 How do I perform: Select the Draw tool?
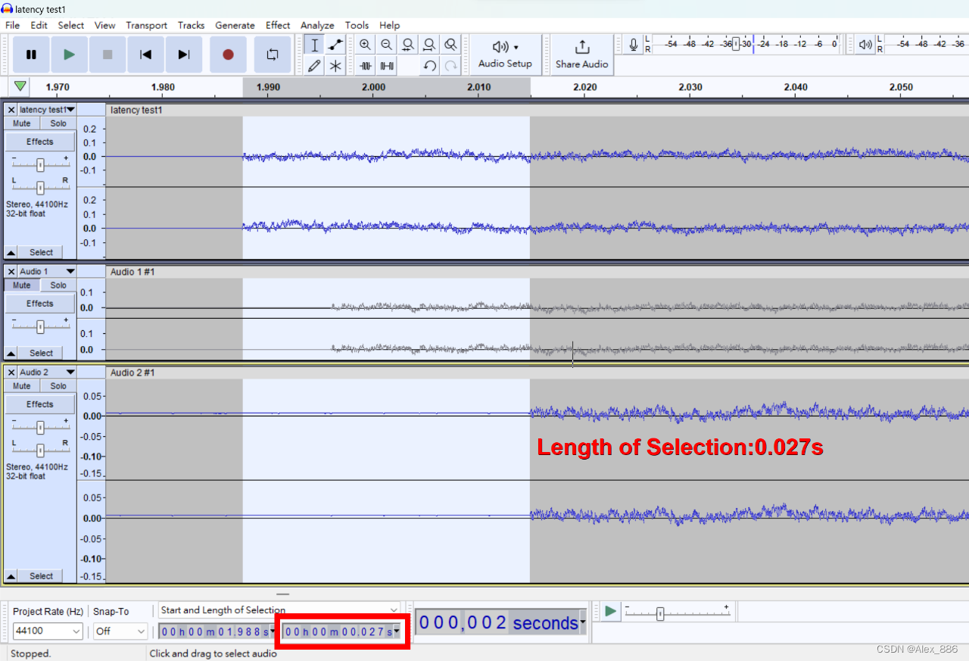313,66
